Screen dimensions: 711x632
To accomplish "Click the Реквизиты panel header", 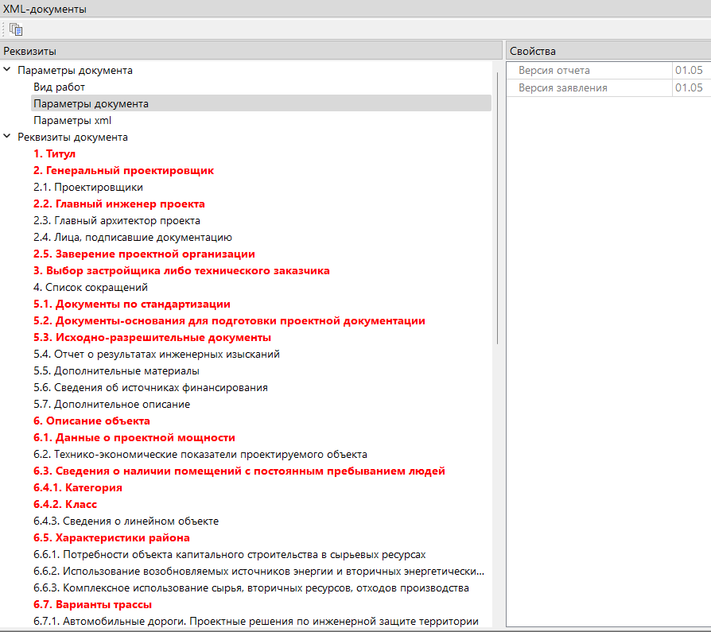I will coord(251,51).
